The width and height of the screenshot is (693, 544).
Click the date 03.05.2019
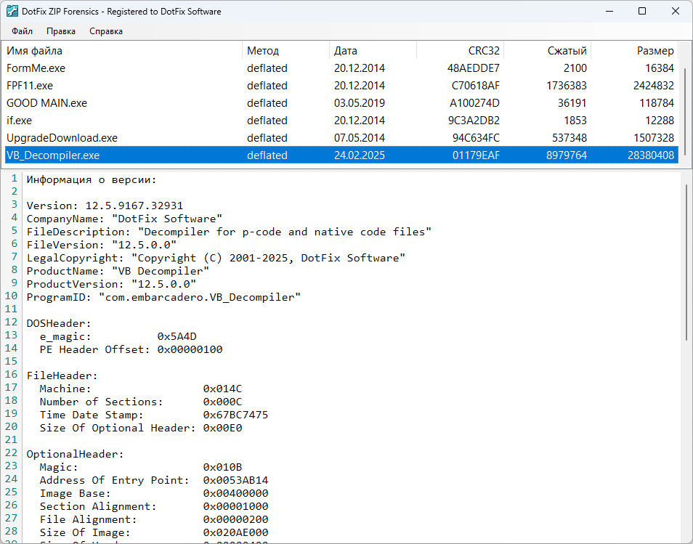pos(360,103)
